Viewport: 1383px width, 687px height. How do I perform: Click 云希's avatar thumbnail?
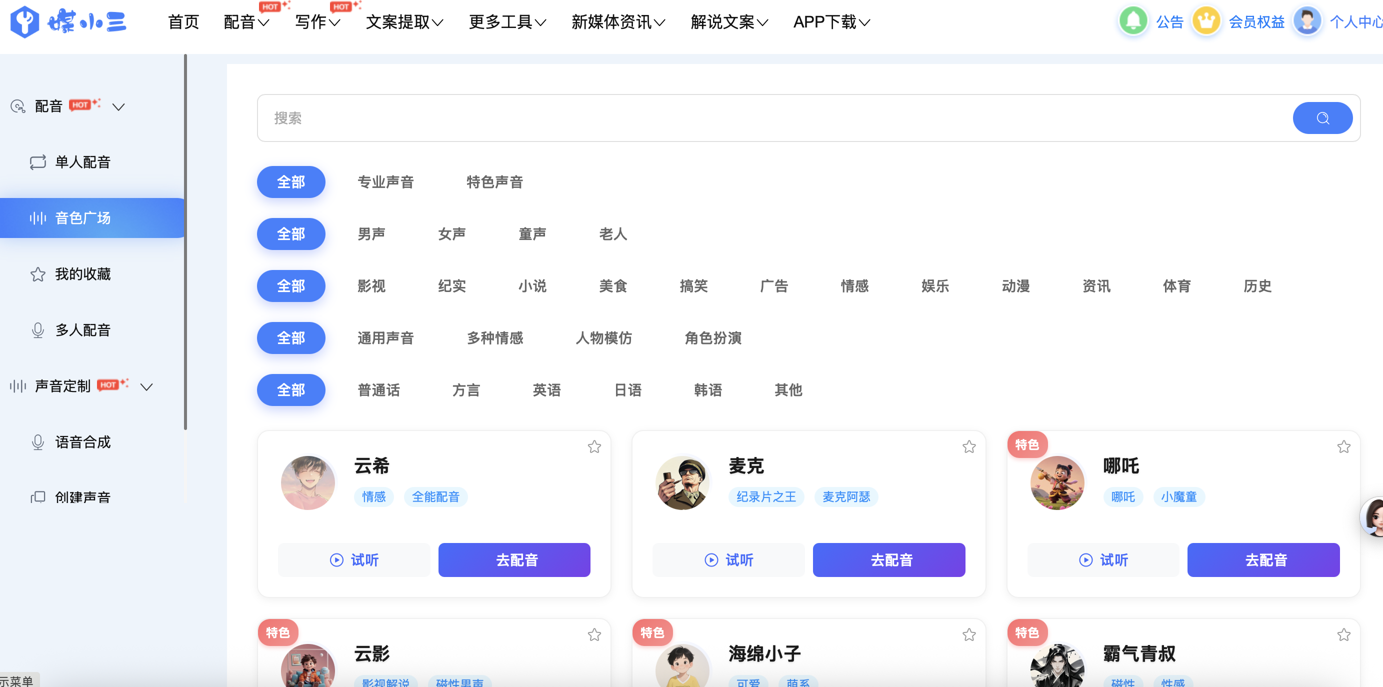[307, 482]
